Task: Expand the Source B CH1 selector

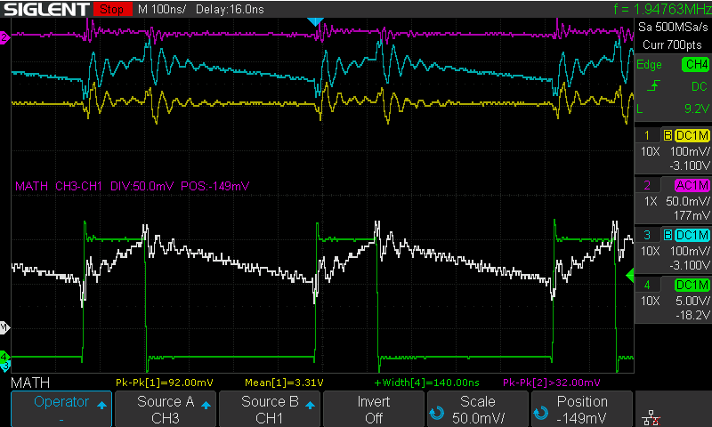Action: 270,409
